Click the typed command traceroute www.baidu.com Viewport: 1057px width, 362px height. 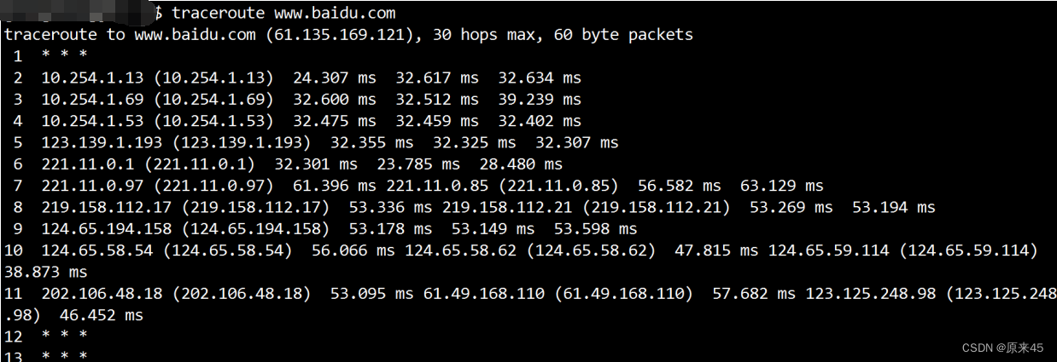[283, 13]
